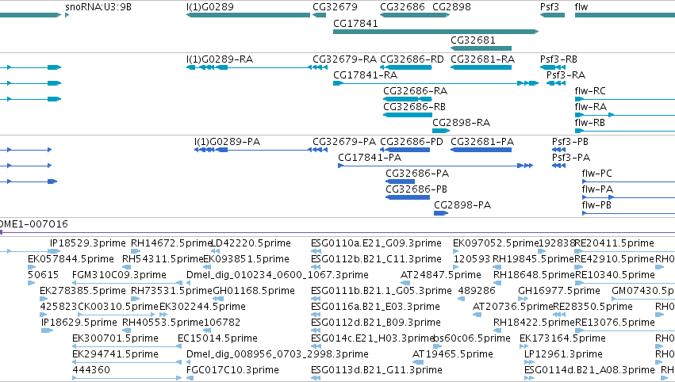Click the snoRNA:U3:9B gene label
675x382 pixels.
(98, 7)
